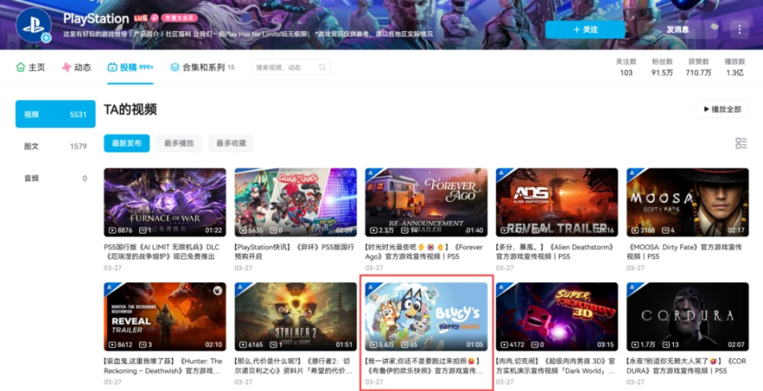
Task: Click the 播放数 1.3亿 stat
Action: coord(734,68)
